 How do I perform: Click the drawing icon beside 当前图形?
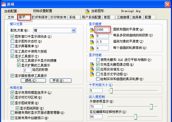pyautogui.click(x=87, y=11)
